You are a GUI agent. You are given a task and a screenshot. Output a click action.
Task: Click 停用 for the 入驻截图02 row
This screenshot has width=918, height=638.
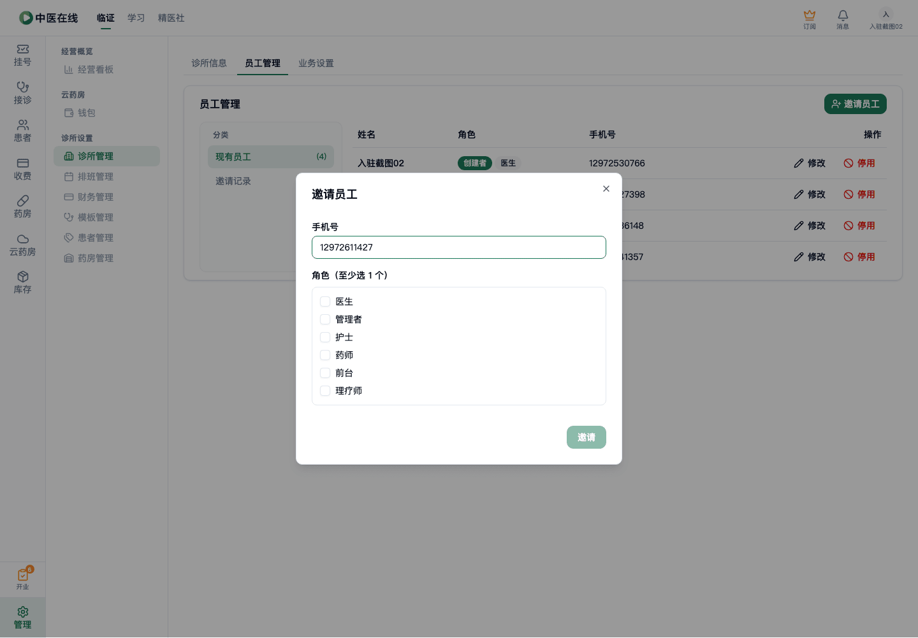coord(859,163)
